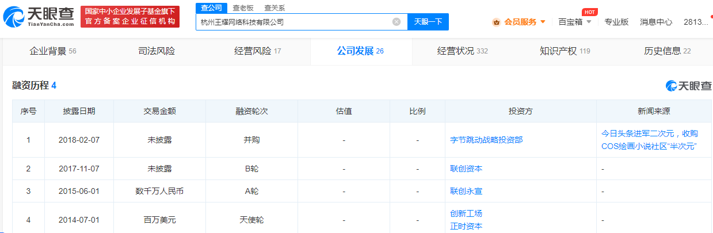
Task: Click the member service crown icon
Action: 496,22
